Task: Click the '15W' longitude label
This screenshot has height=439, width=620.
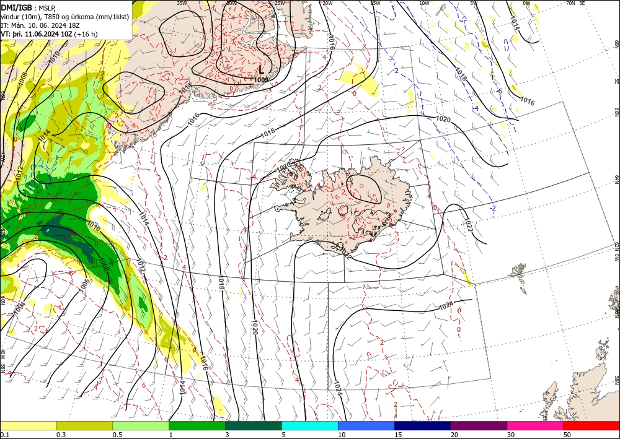Action: pos(376,3)
